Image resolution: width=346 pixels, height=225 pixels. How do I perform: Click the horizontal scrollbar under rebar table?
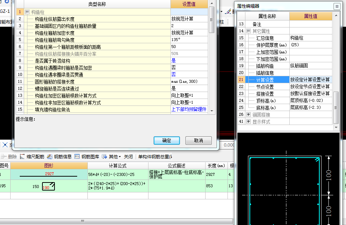point(116,221)
